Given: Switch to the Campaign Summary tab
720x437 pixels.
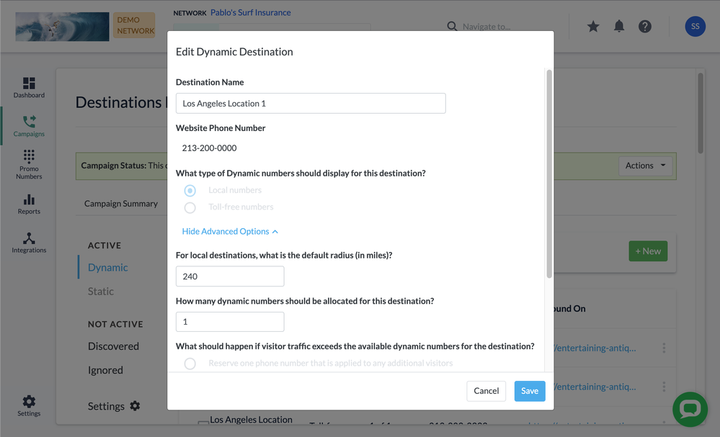Looking at the screenshot, I should [121, 204].
